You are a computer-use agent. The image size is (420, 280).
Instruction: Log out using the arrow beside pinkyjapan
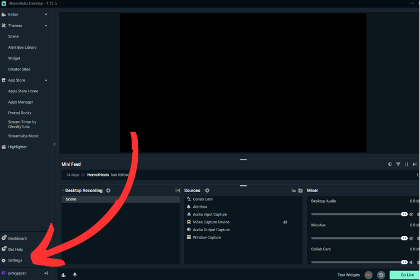46,273
